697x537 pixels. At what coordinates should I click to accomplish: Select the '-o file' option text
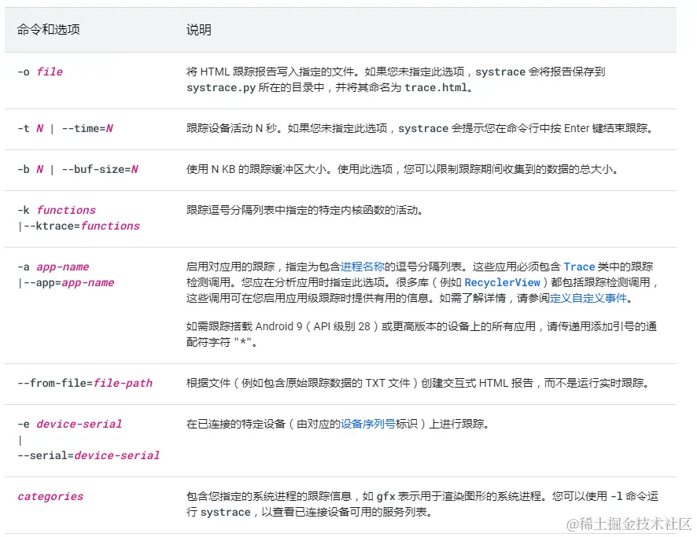40,72
